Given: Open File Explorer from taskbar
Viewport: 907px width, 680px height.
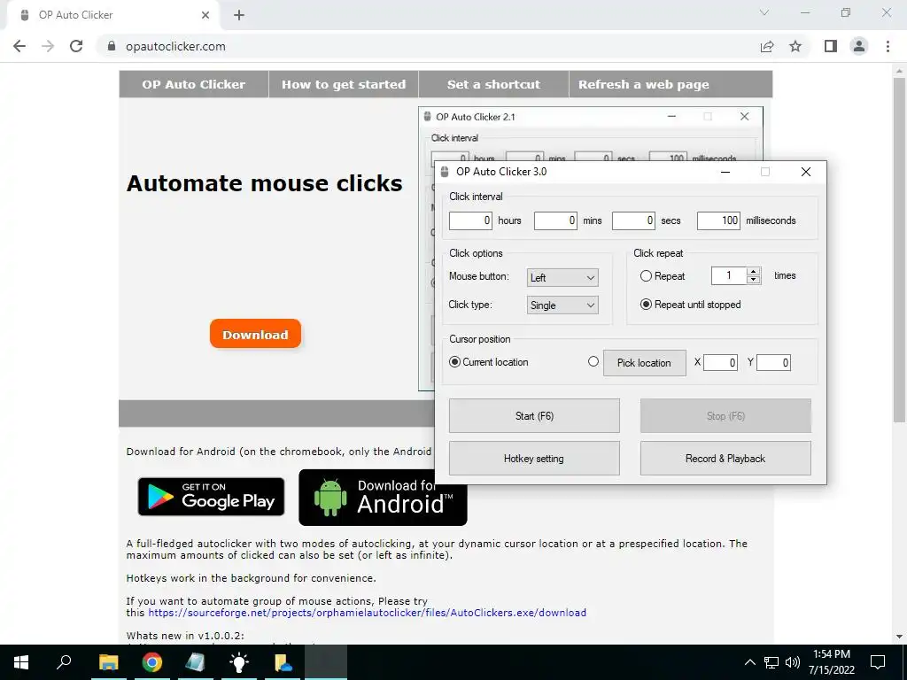Looking at the screenshot, I should coord(108,662).
